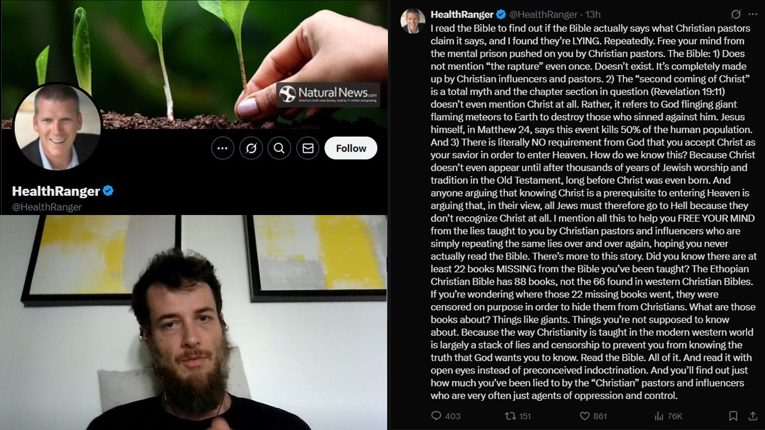The image size is (765, 430).
Task: Expand the tweet's more options ellipsis
Action: coord(752,14)
